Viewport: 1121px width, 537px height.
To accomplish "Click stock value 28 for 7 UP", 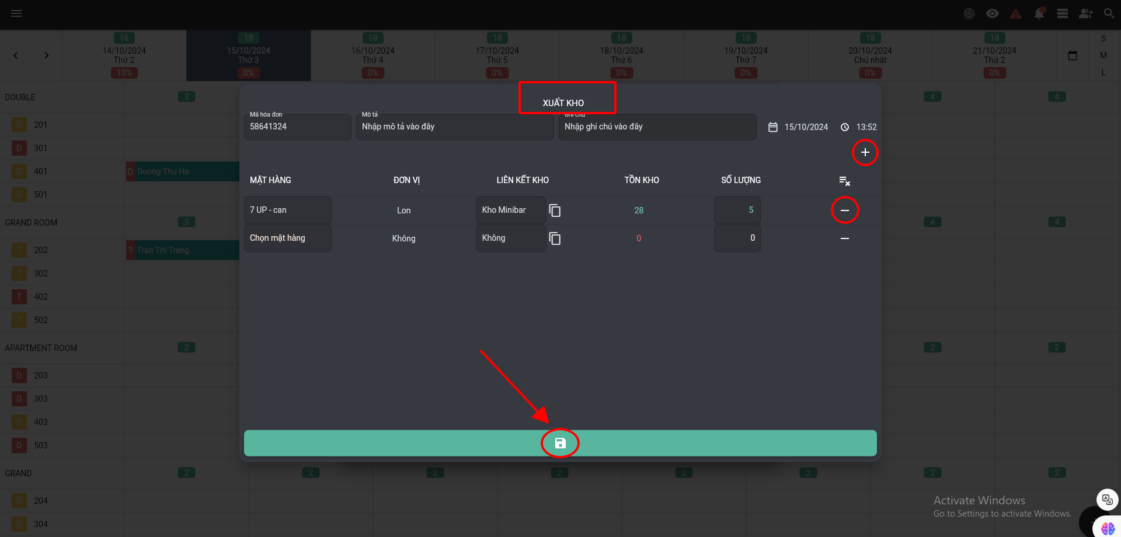I will click(639, 210).
